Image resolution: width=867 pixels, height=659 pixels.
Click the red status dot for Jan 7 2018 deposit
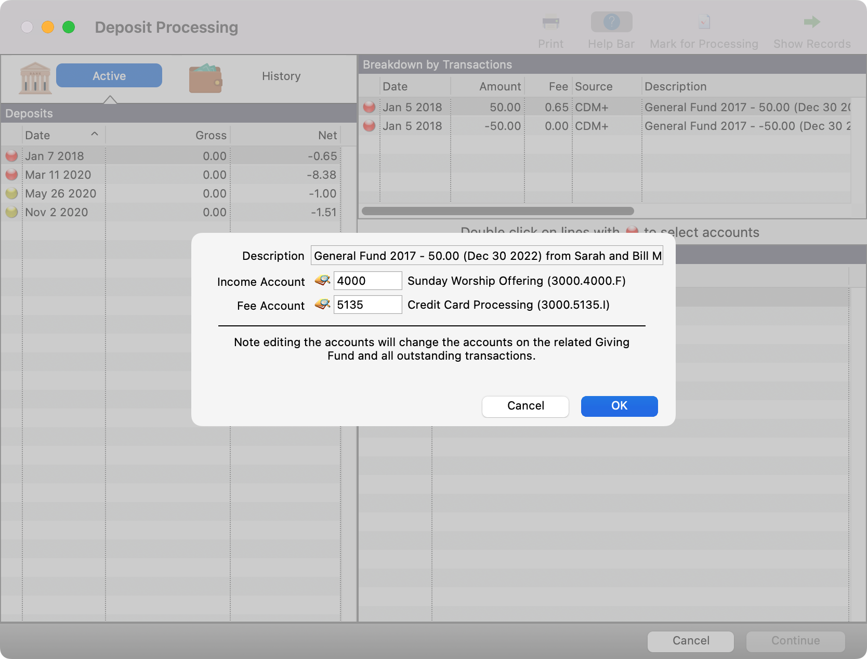point(11,155)
